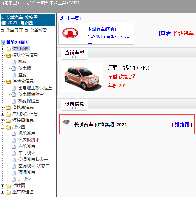Click the Great Wall Motors red logo

[70, 33]
